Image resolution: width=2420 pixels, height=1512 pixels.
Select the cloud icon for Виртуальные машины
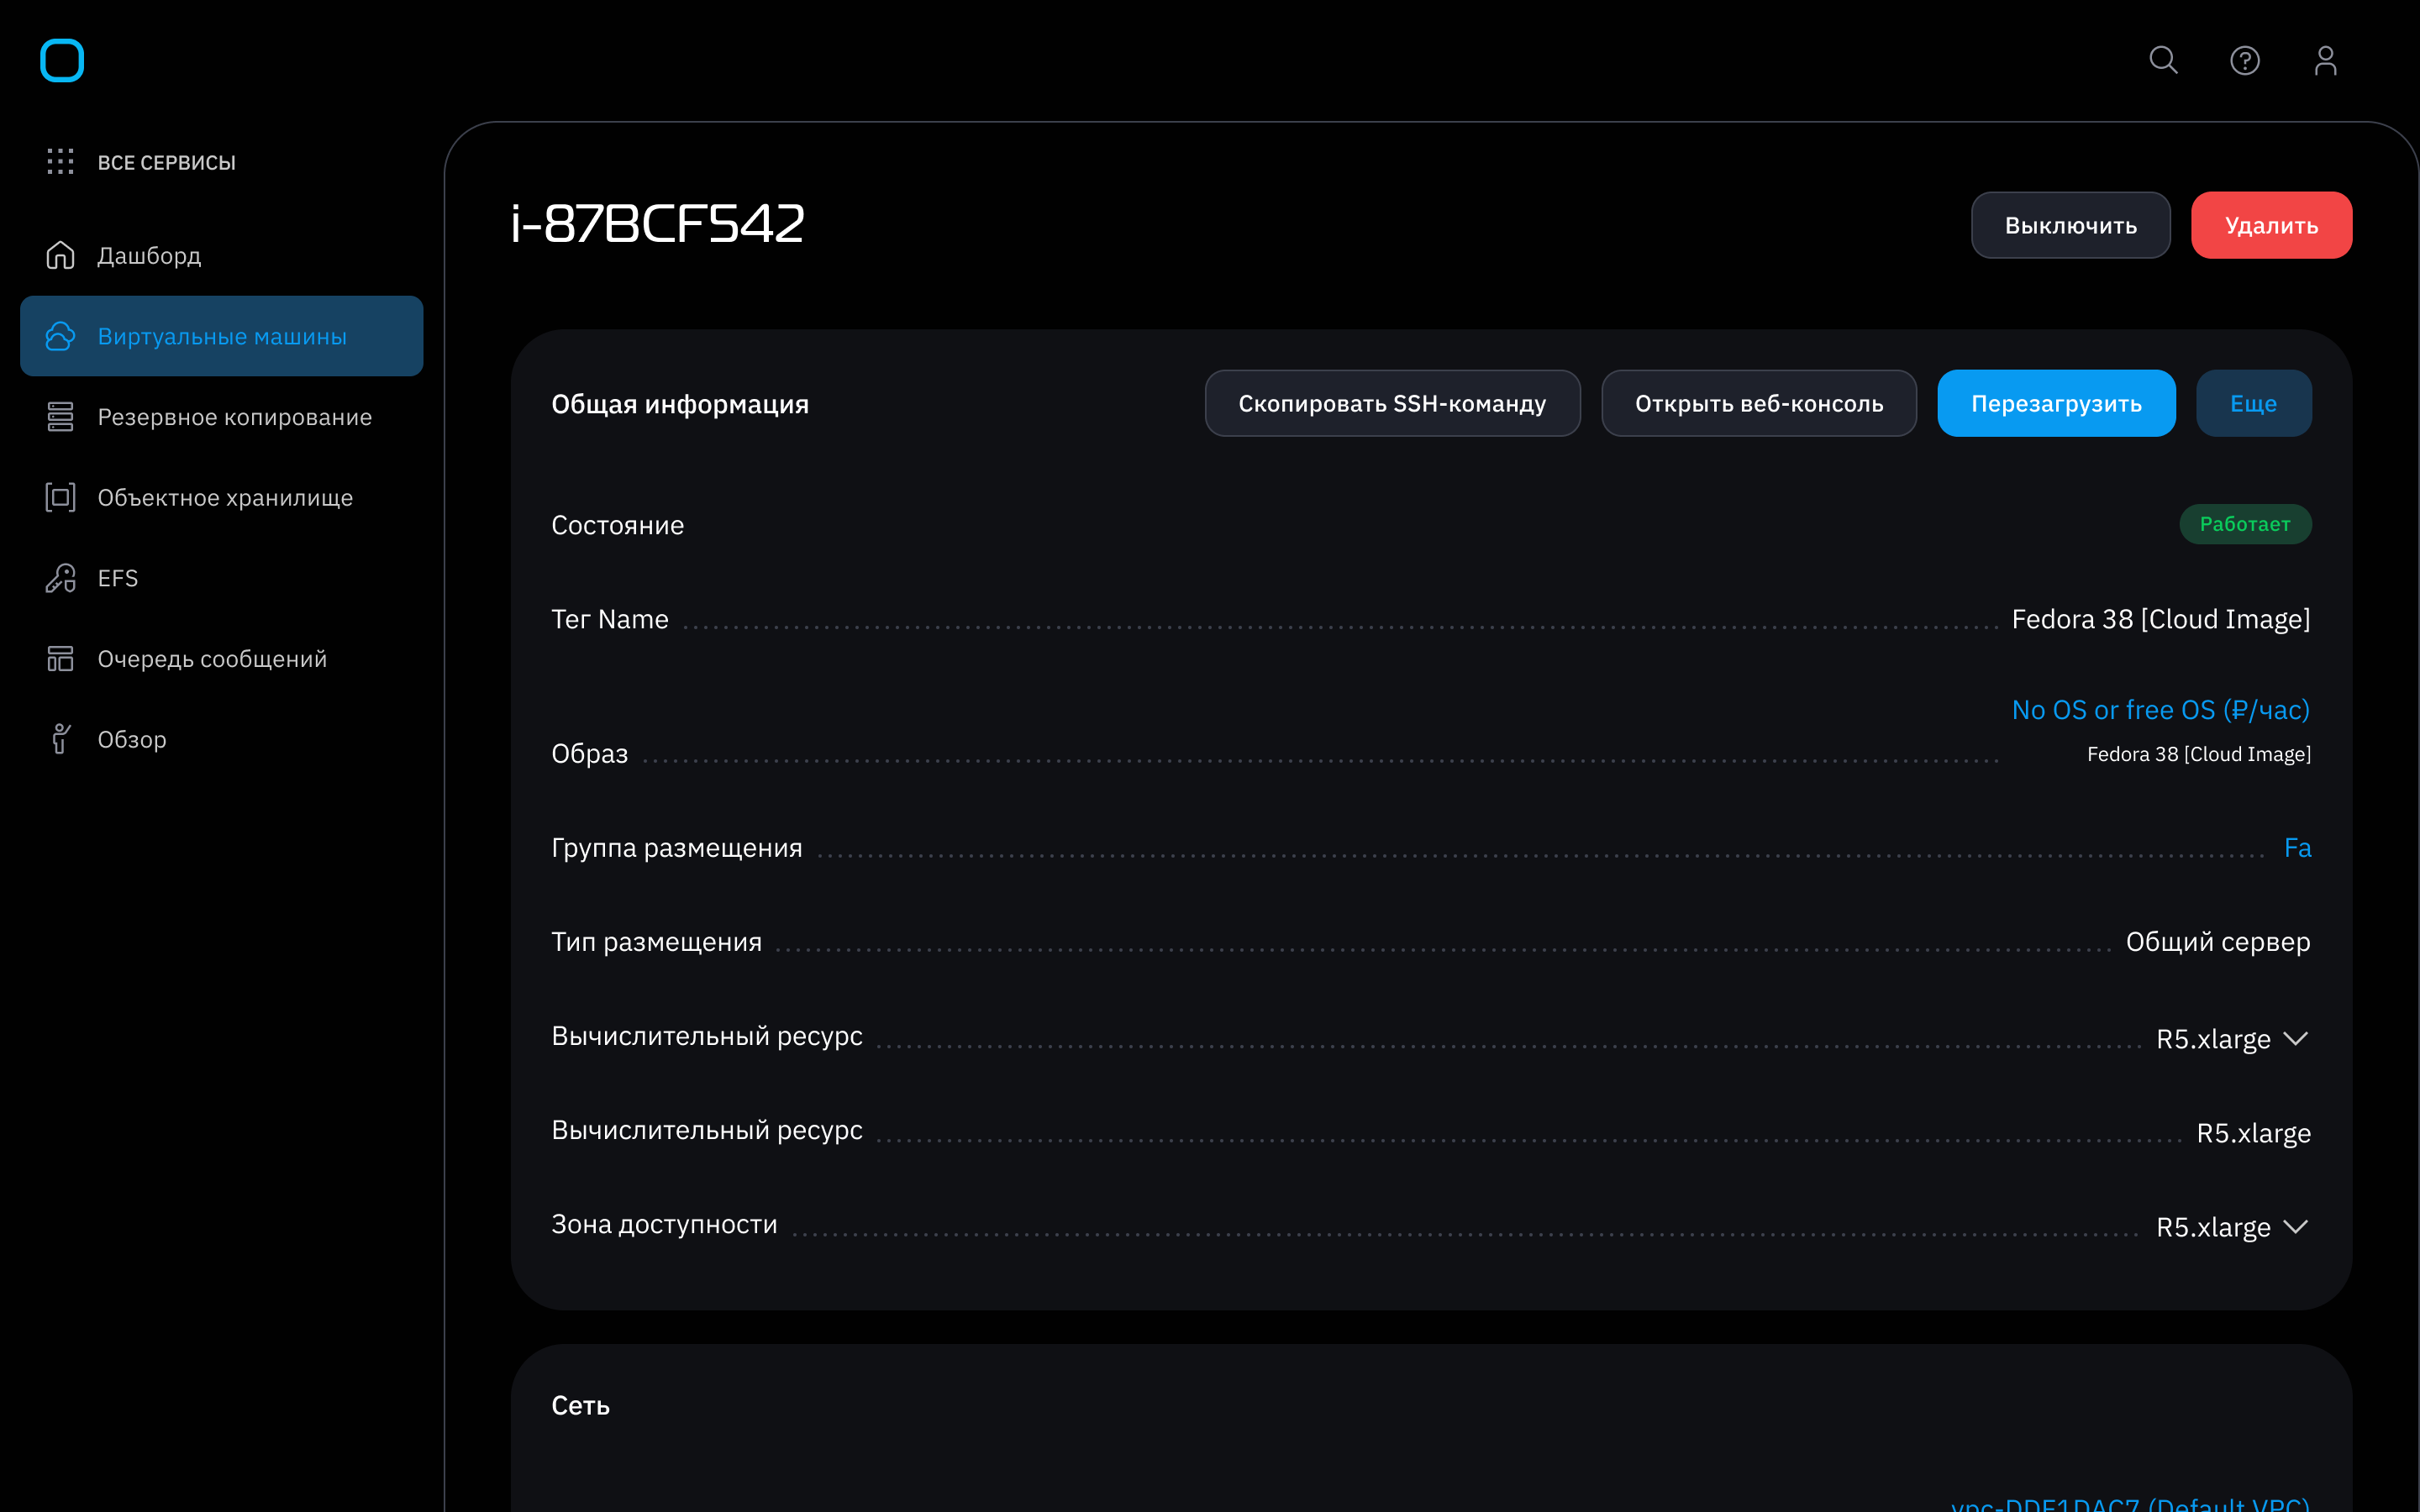pyautogui.click(x=60, y=336)
